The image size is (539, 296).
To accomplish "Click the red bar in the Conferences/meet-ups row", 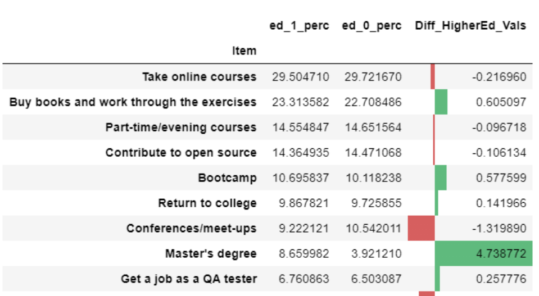I will coord(422,228).
